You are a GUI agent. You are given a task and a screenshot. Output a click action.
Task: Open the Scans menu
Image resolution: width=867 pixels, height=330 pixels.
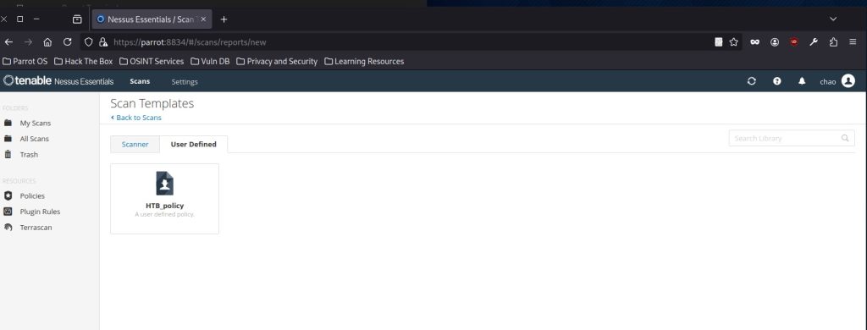coord(140,81)
